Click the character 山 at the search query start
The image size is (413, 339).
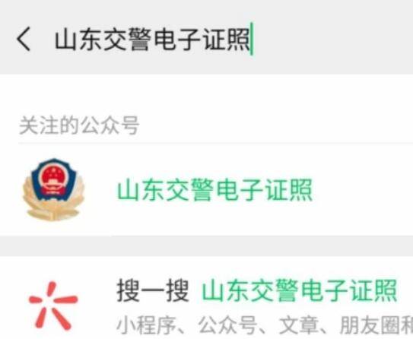(x=66, y=40)
